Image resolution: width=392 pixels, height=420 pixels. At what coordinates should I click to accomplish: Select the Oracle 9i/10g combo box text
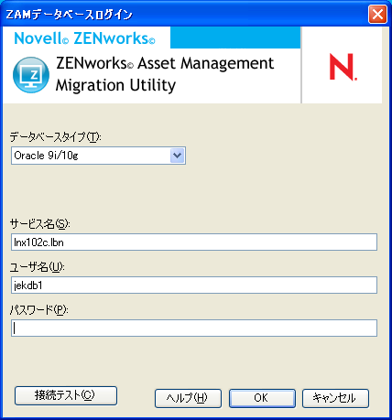tap(46, 156)
